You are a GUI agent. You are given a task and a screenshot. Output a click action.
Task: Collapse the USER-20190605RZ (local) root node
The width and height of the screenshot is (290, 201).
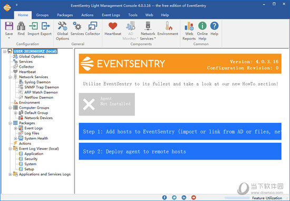point(5,51)
